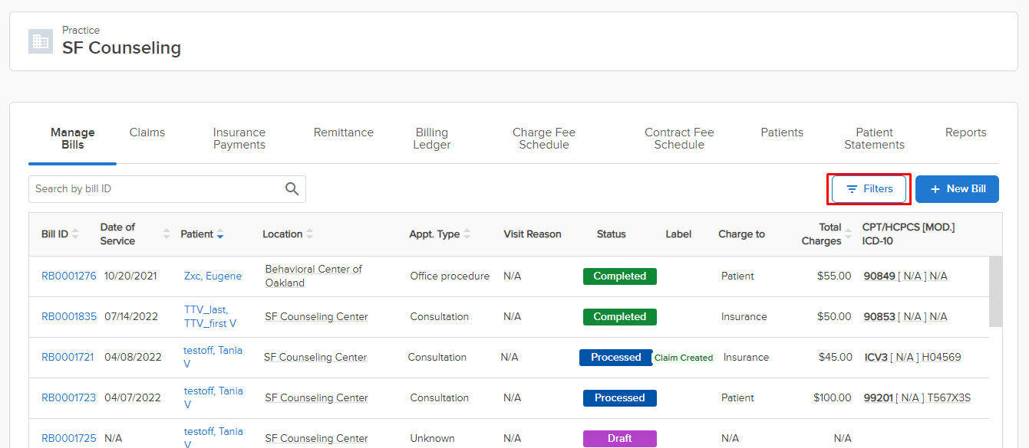
Task: Open bill RB0001725
Action: (x=69, y=439)
